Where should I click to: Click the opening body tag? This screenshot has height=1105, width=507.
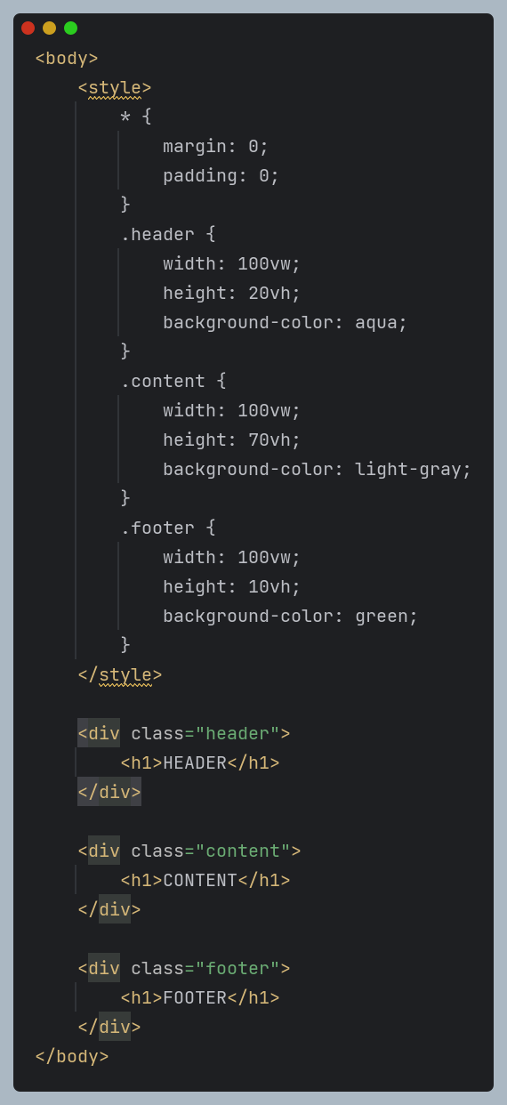(x=67, y=59)
